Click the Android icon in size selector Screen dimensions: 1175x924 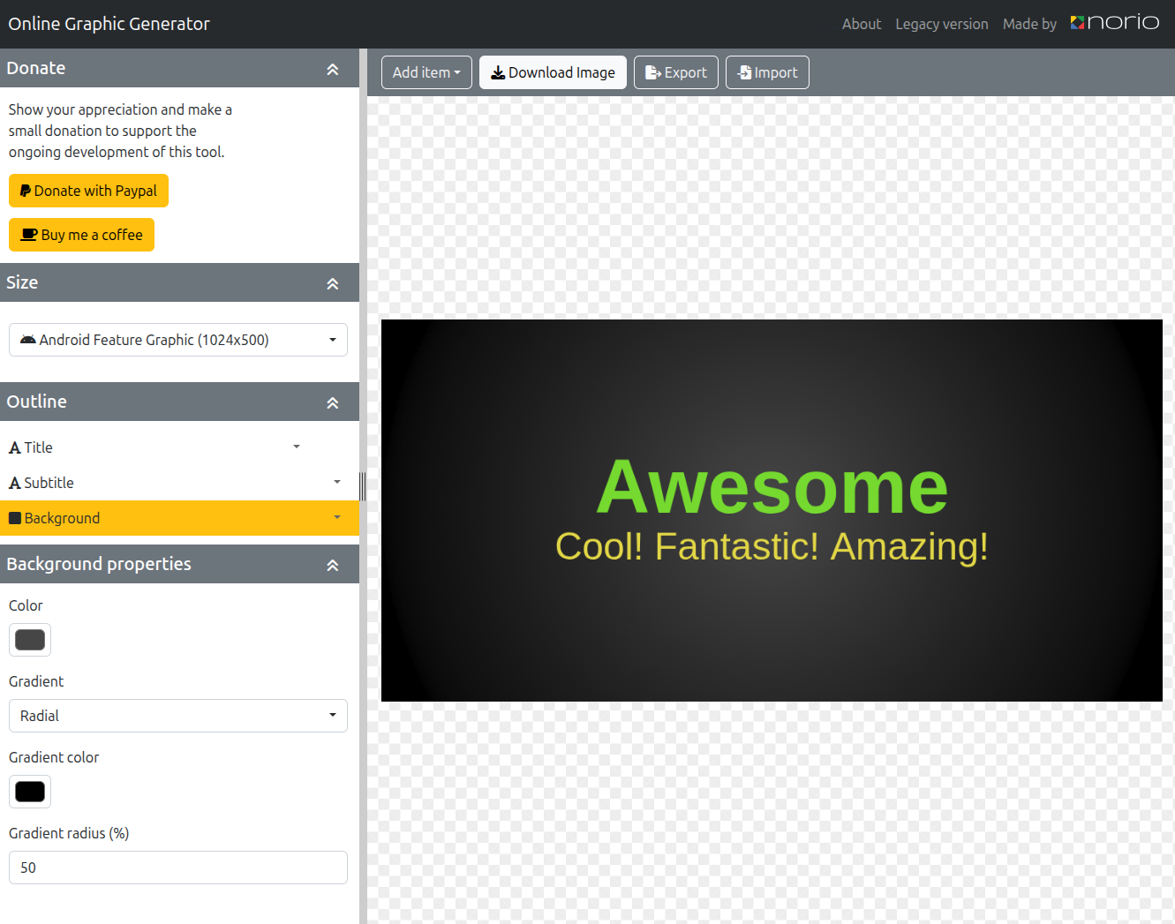(x=28, y=340)
